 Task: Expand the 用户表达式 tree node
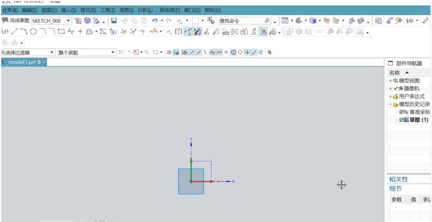pos(390,97)
